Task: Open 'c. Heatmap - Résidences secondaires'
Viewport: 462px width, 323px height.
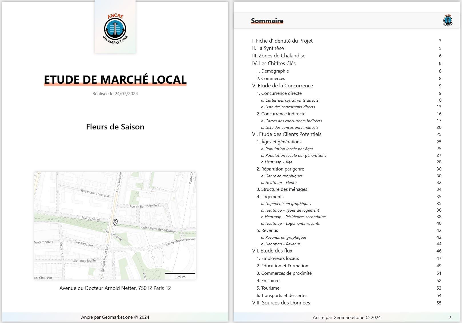Action: [294, 217]
